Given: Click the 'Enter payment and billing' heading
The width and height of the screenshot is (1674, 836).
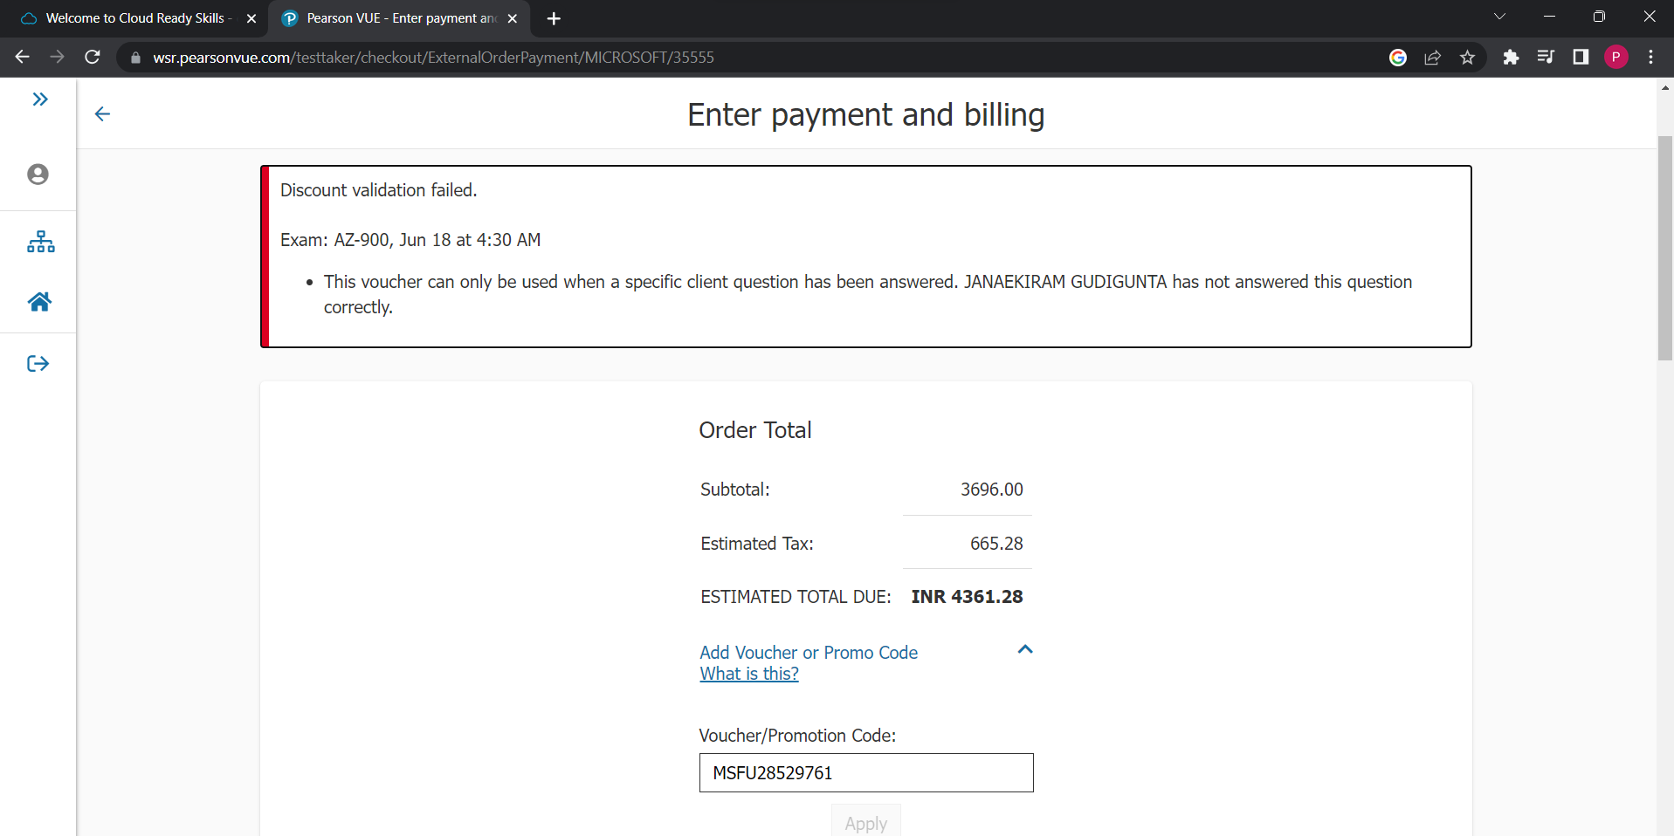Looking at the screenshot, I should pyautogui.click(x=866, y=115).
